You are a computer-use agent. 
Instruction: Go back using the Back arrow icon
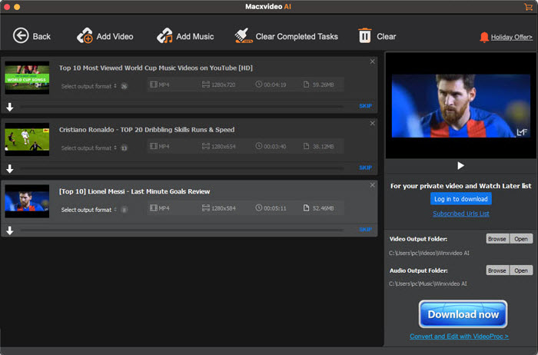click(21, 35)
